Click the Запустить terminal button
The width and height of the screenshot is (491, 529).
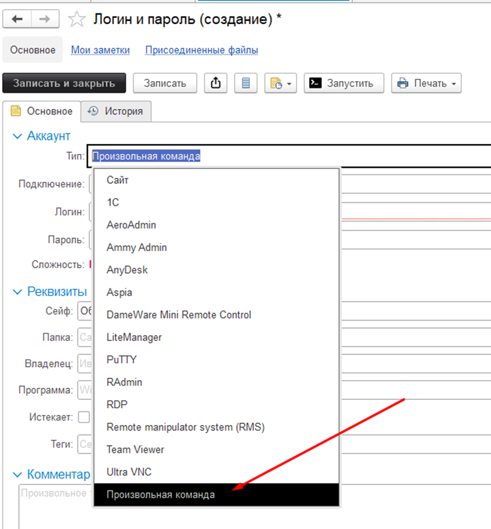point(344,83)
